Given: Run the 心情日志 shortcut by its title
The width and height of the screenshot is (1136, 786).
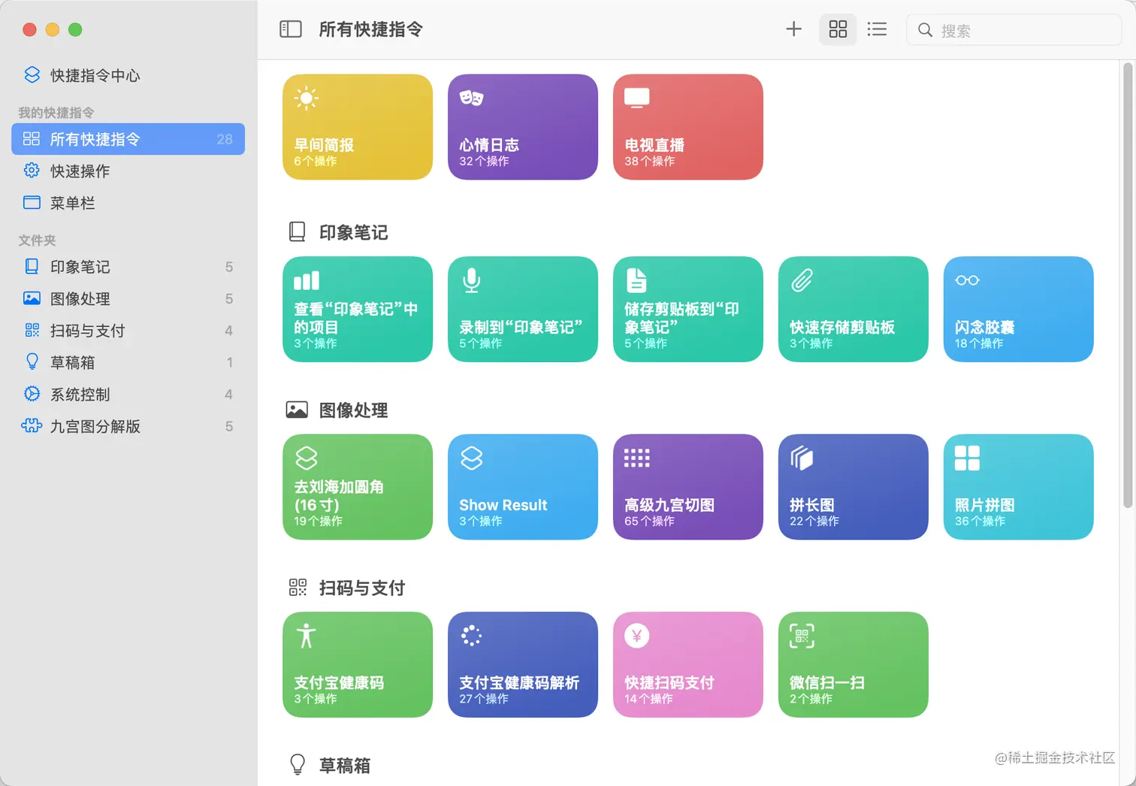Looking at the screenshot, I should [489, 145].
